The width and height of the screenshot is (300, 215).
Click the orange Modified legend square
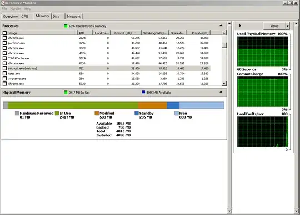coord(97,114)
